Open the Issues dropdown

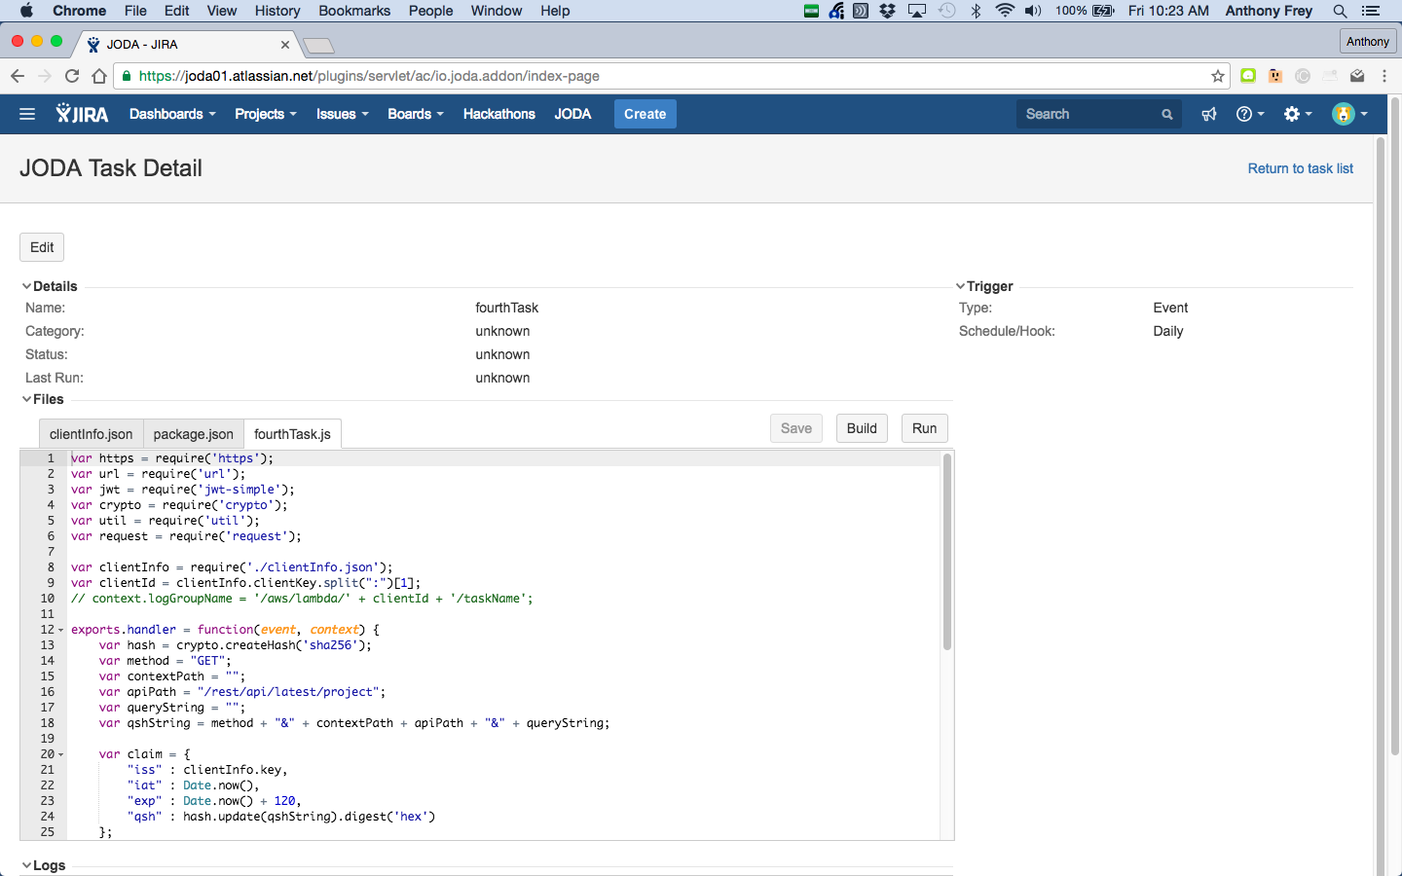coord(343,114)
